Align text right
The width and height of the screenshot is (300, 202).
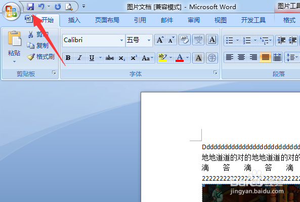coord(253,57)
